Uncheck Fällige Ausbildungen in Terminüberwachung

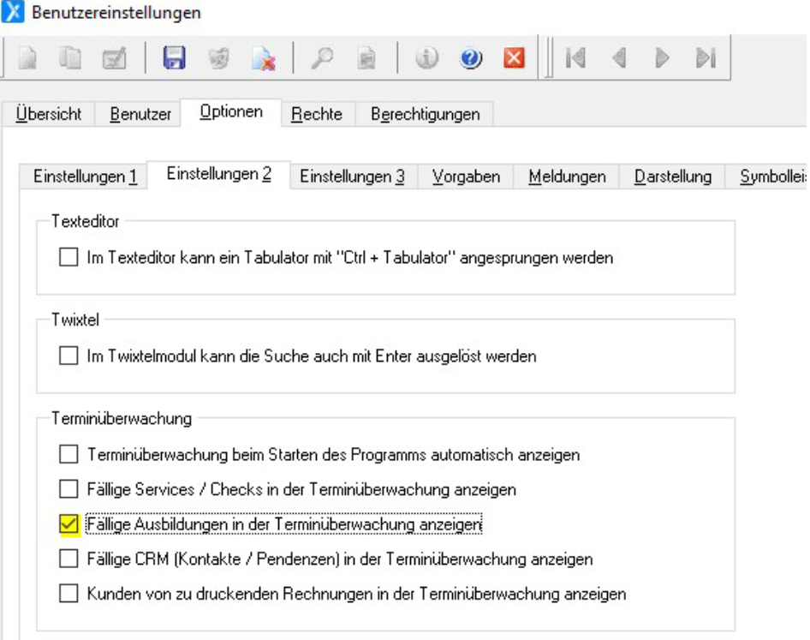pyautogui.click(x=68, y=523)
